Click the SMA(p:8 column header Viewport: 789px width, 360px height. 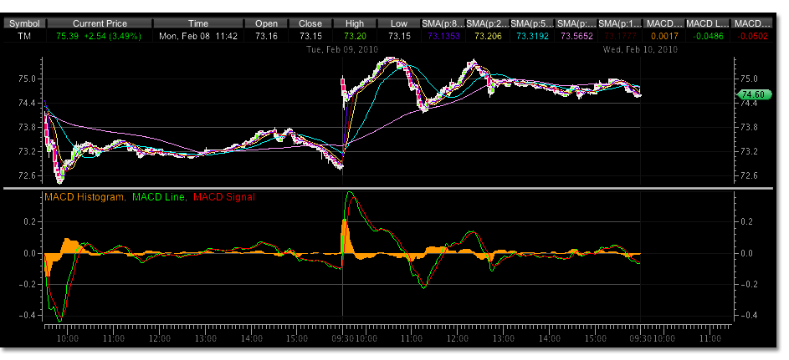click(443, 24)
